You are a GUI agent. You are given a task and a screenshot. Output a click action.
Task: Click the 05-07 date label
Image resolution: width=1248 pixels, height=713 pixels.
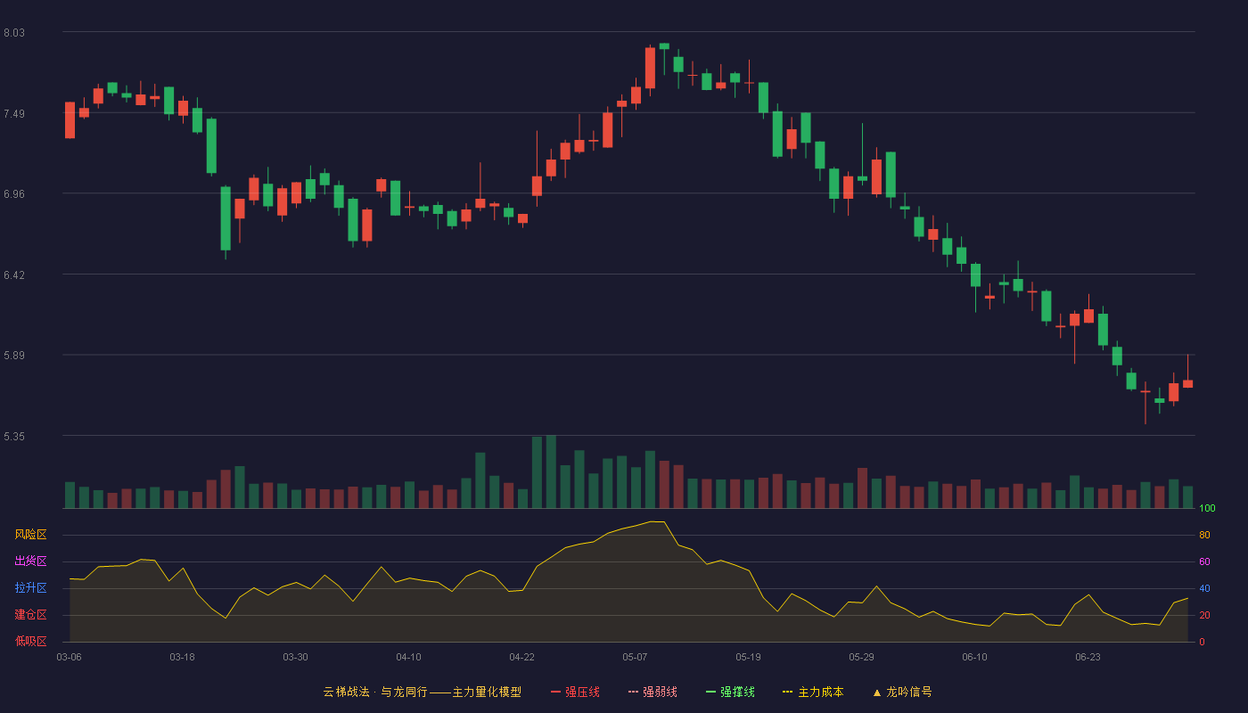[x=635, y=657]
